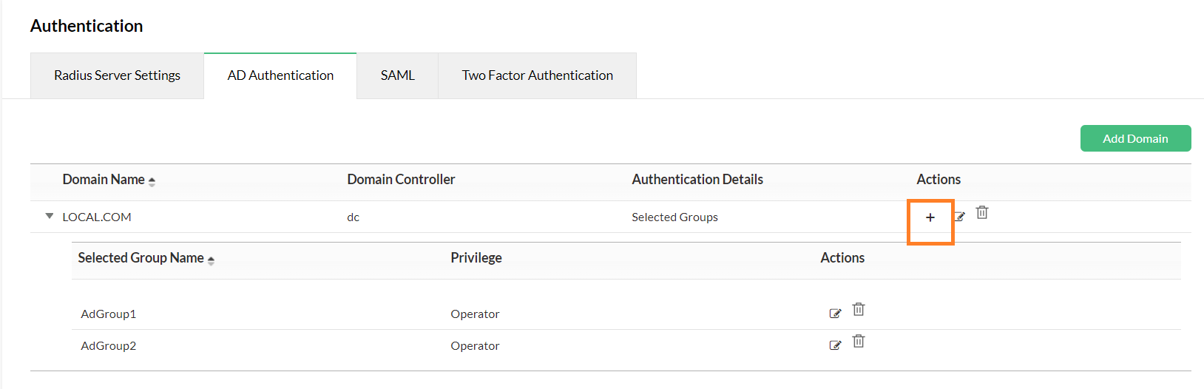Click the LOCAL.COM domain name
Screen dimensions: 1204x389
(x=97, y=217)
